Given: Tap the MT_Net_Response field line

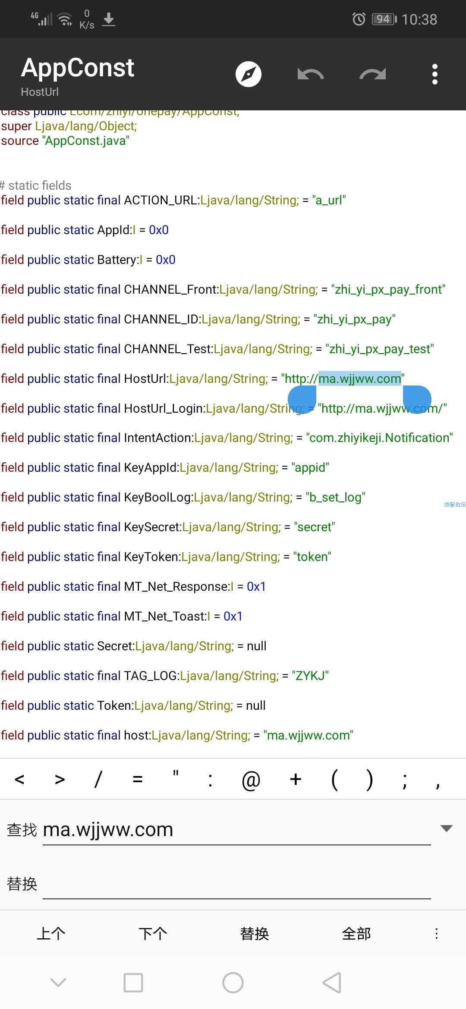Looking at the screenshot, I should [x=133, y=586].
